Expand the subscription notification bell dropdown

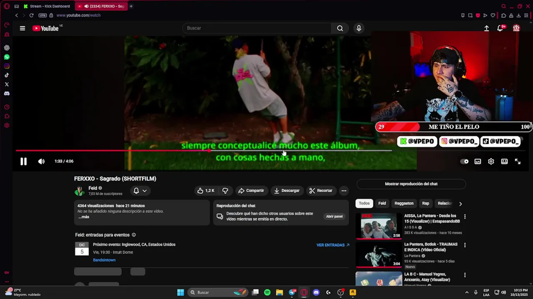[x=140, y=191]
